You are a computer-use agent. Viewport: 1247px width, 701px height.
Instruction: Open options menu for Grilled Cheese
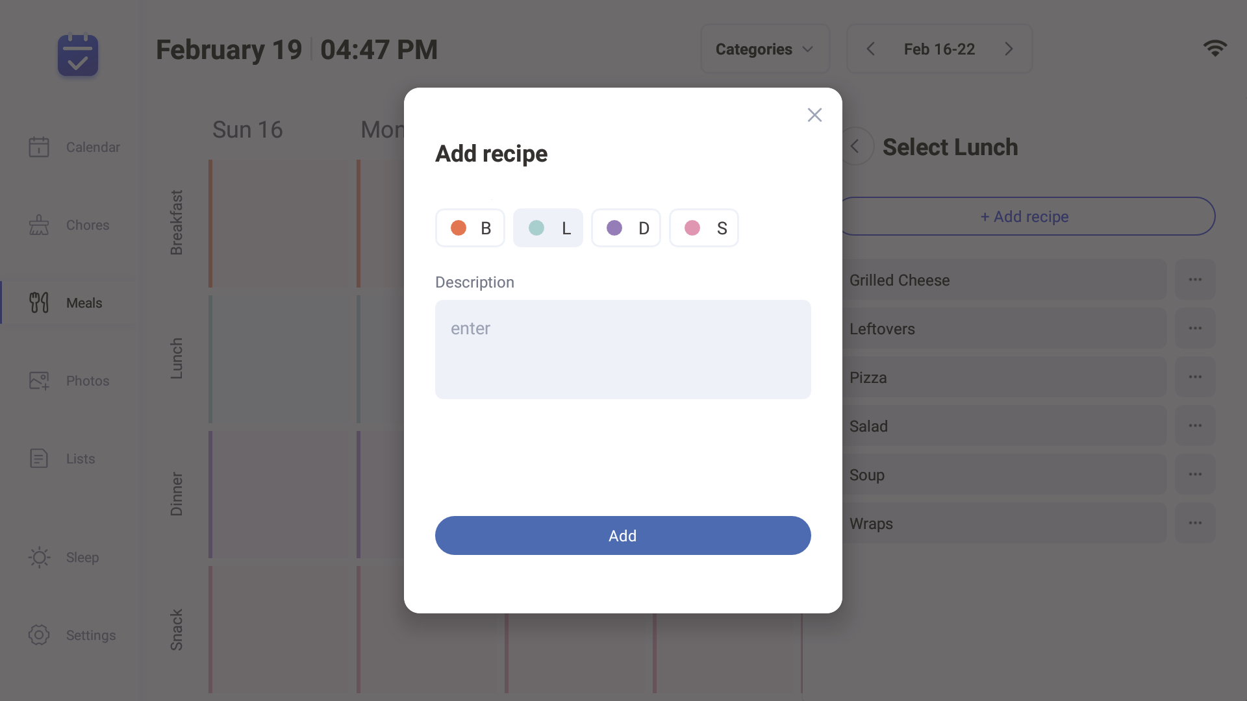click(1195, 280)
